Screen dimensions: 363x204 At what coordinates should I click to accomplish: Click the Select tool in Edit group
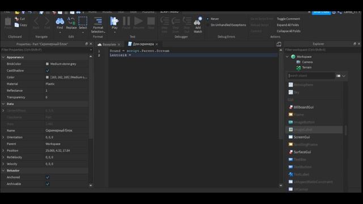83,21
